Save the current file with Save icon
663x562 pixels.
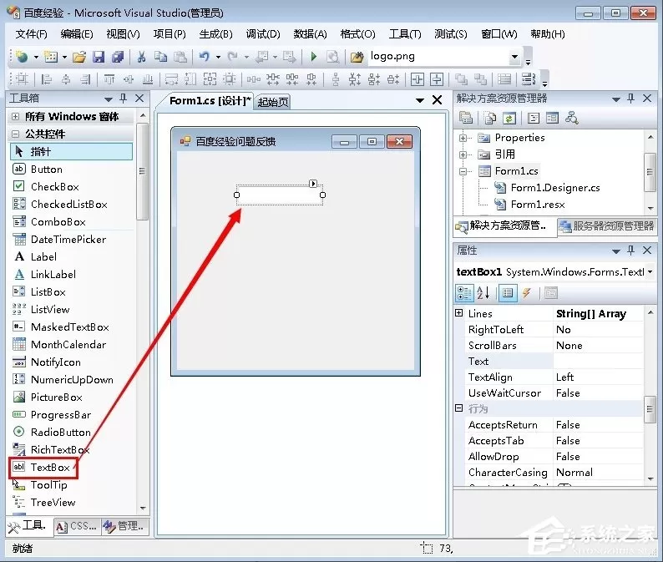tap(99, 57)
